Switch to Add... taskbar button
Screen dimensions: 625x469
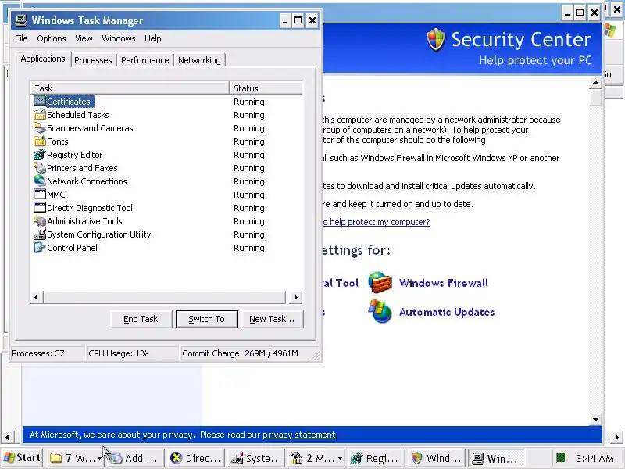point(135,458)
